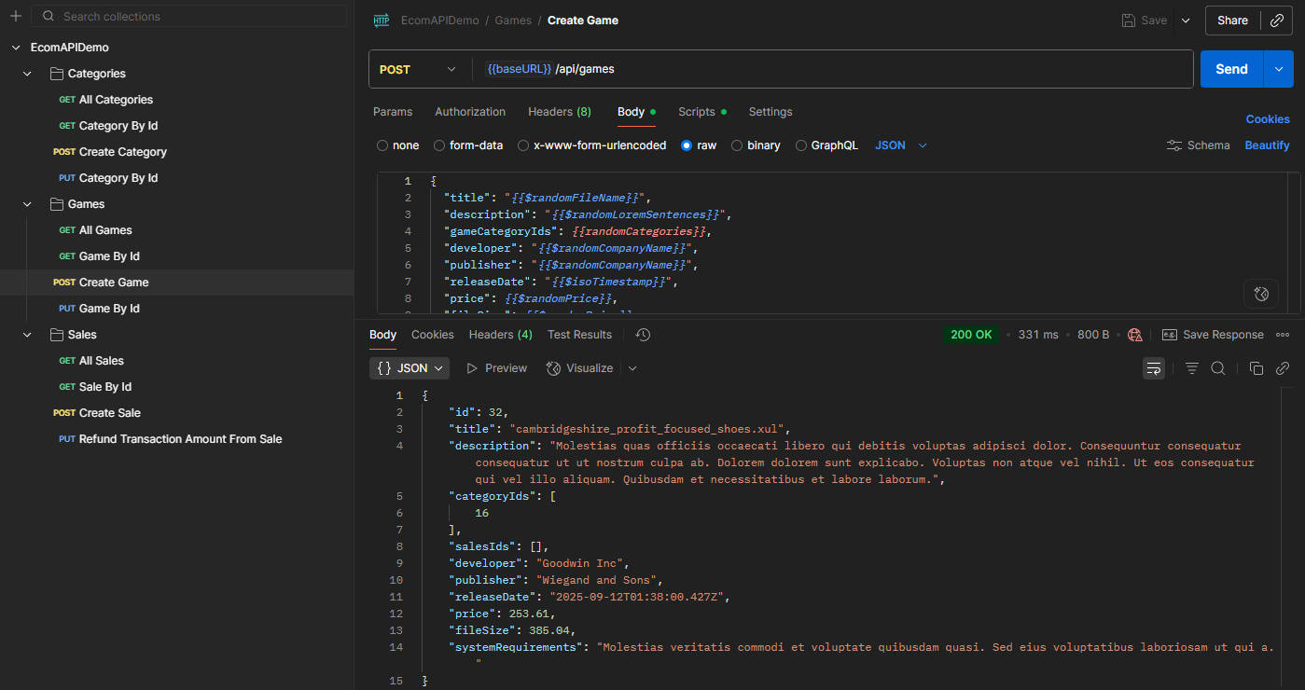
Task: Select the binary body type radio
Action: pyautogui.click(x=737, y=145)
